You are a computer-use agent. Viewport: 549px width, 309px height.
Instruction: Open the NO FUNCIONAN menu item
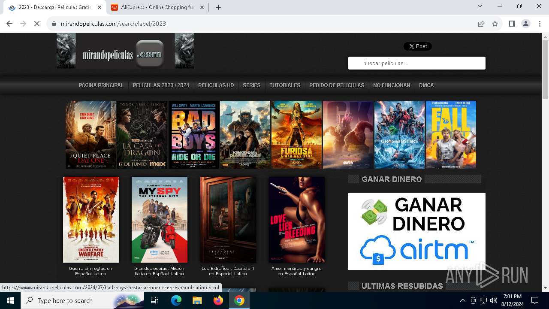pyautogui.click(x=392, y=85)
